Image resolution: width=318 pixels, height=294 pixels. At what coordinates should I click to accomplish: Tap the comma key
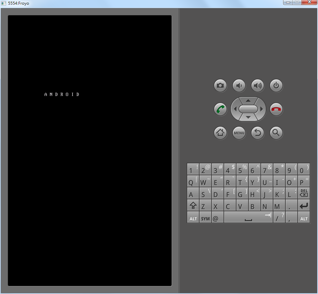291,217
